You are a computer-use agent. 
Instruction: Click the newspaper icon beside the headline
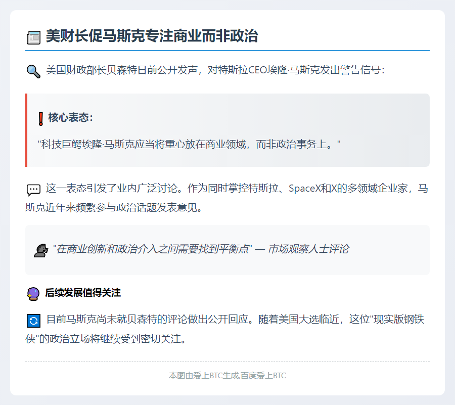pyautogui.click(x=33, y=38)
